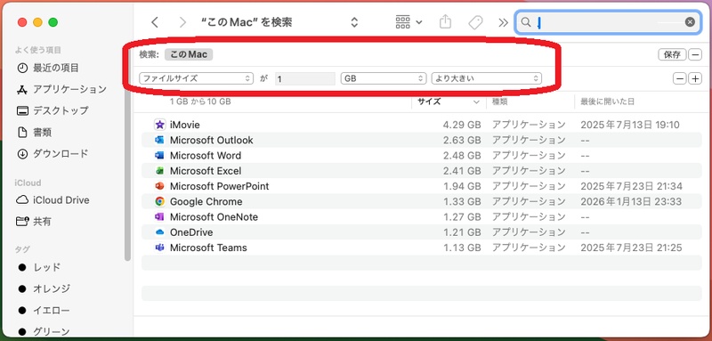Toggle sort order on サイズ column

[x=449, y=101]
